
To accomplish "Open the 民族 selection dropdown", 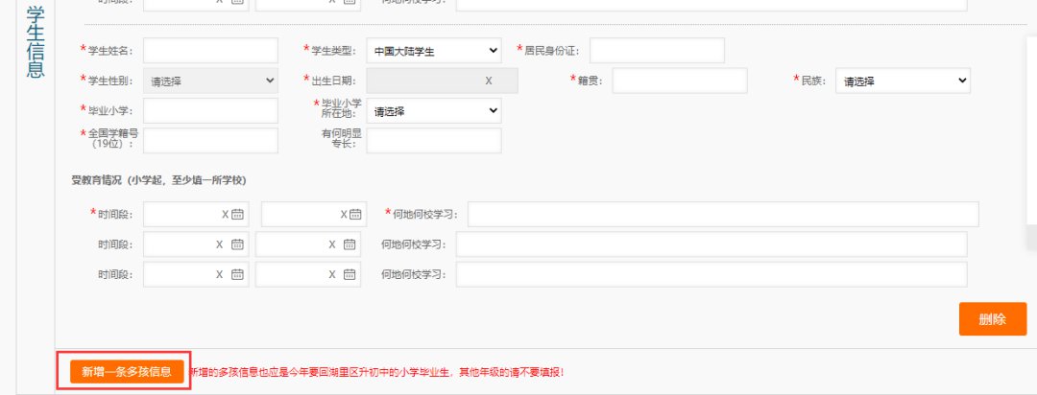I will pos(903,81).
